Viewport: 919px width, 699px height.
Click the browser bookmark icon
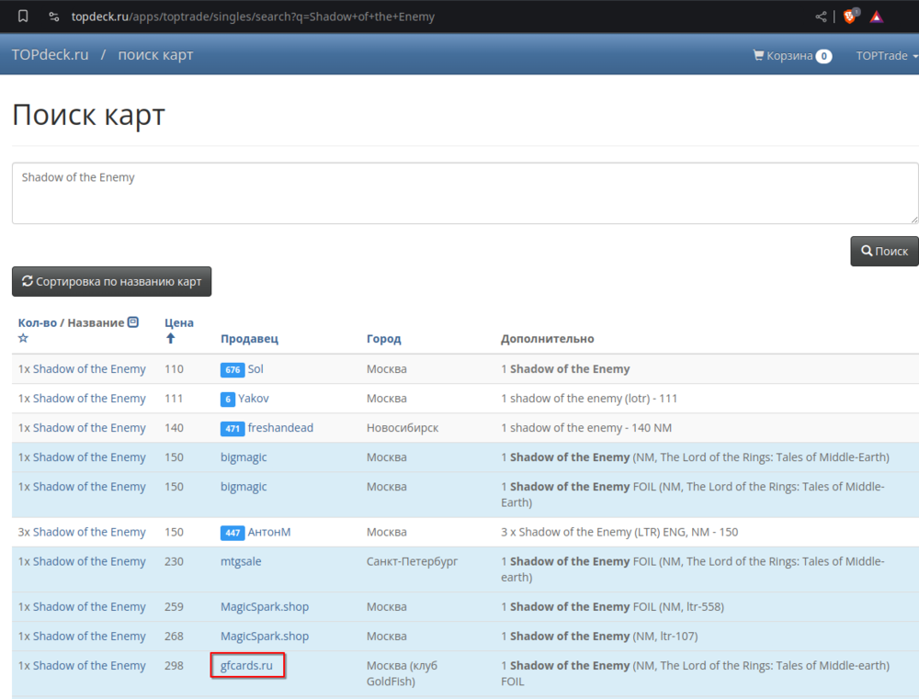point(23,16)
